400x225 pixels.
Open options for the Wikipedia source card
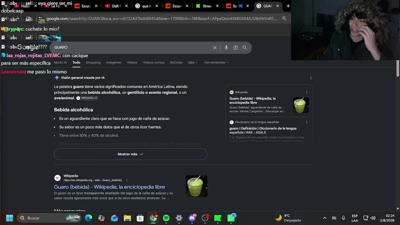(x=307, y=92)
